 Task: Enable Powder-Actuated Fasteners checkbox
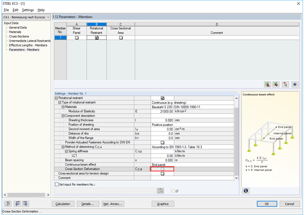[163, 142]
